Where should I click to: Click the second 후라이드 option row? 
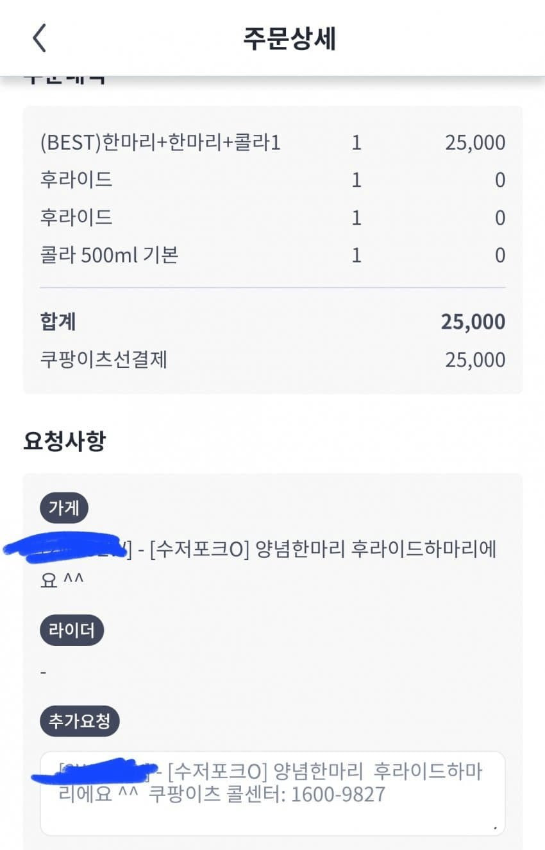tap(76, 218)
